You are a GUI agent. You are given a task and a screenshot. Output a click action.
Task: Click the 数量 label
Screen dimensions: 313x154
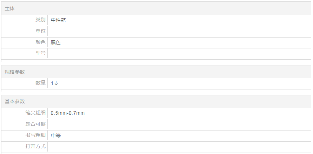[40, 83]
